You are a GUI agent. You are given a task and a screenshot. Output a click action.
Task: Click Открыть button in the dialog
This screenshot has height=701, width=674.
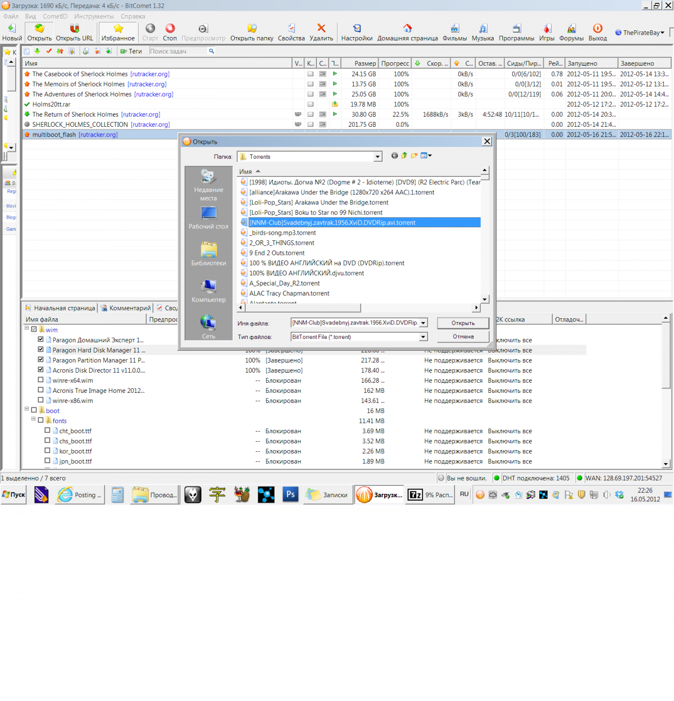coord(463,323)
